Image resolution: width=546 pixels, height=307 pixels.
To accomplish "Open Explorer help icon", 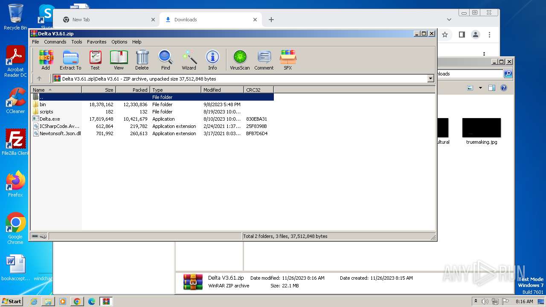I will (x=504, y=88).
